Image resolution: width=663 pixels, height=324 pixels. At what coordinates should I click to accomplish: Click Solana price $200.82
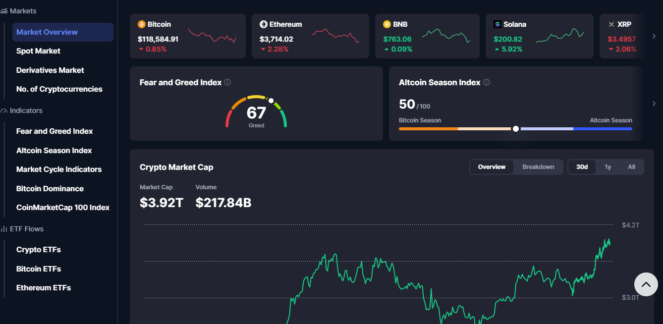tap(508, 39)
